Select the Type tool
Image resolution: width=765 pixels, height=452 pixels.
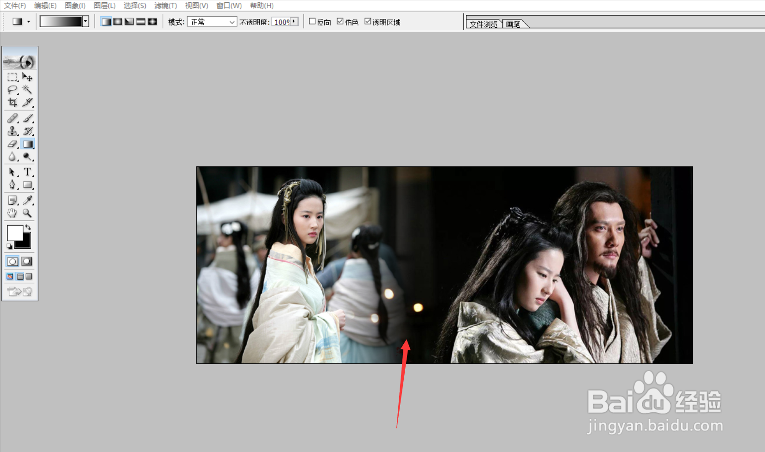coord(27,172)
